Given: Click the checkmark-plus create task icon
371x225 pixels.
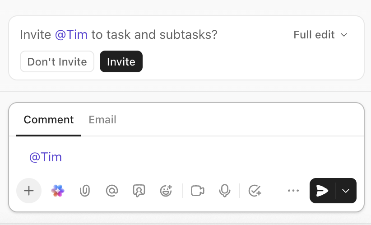Looking at the screenshot, I should [255, 191].
